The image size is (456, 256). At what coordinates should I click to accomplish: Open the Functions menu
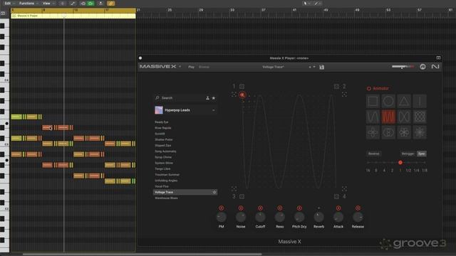click(27, 3)
